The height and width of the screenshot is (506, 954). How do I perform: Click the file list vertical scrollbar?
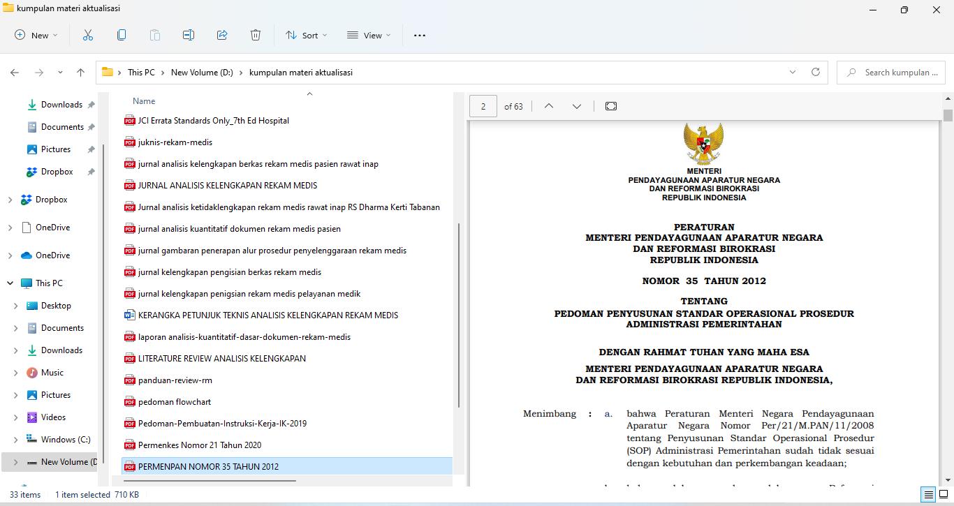[x=458, y=315]
